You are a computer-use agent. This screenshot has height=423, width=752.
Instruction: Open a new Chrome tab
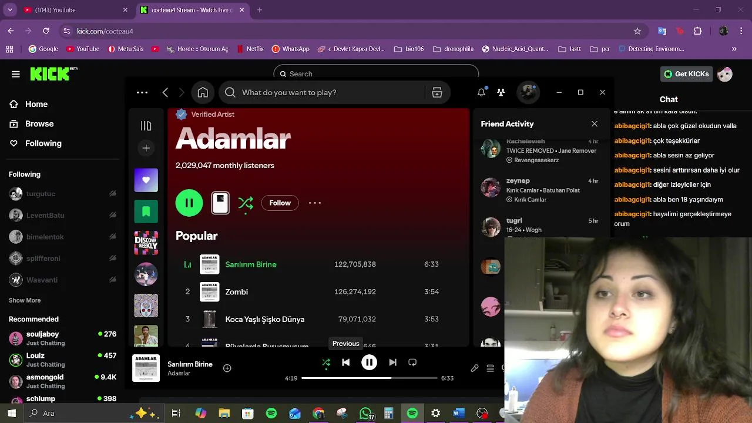click(260, 10)
